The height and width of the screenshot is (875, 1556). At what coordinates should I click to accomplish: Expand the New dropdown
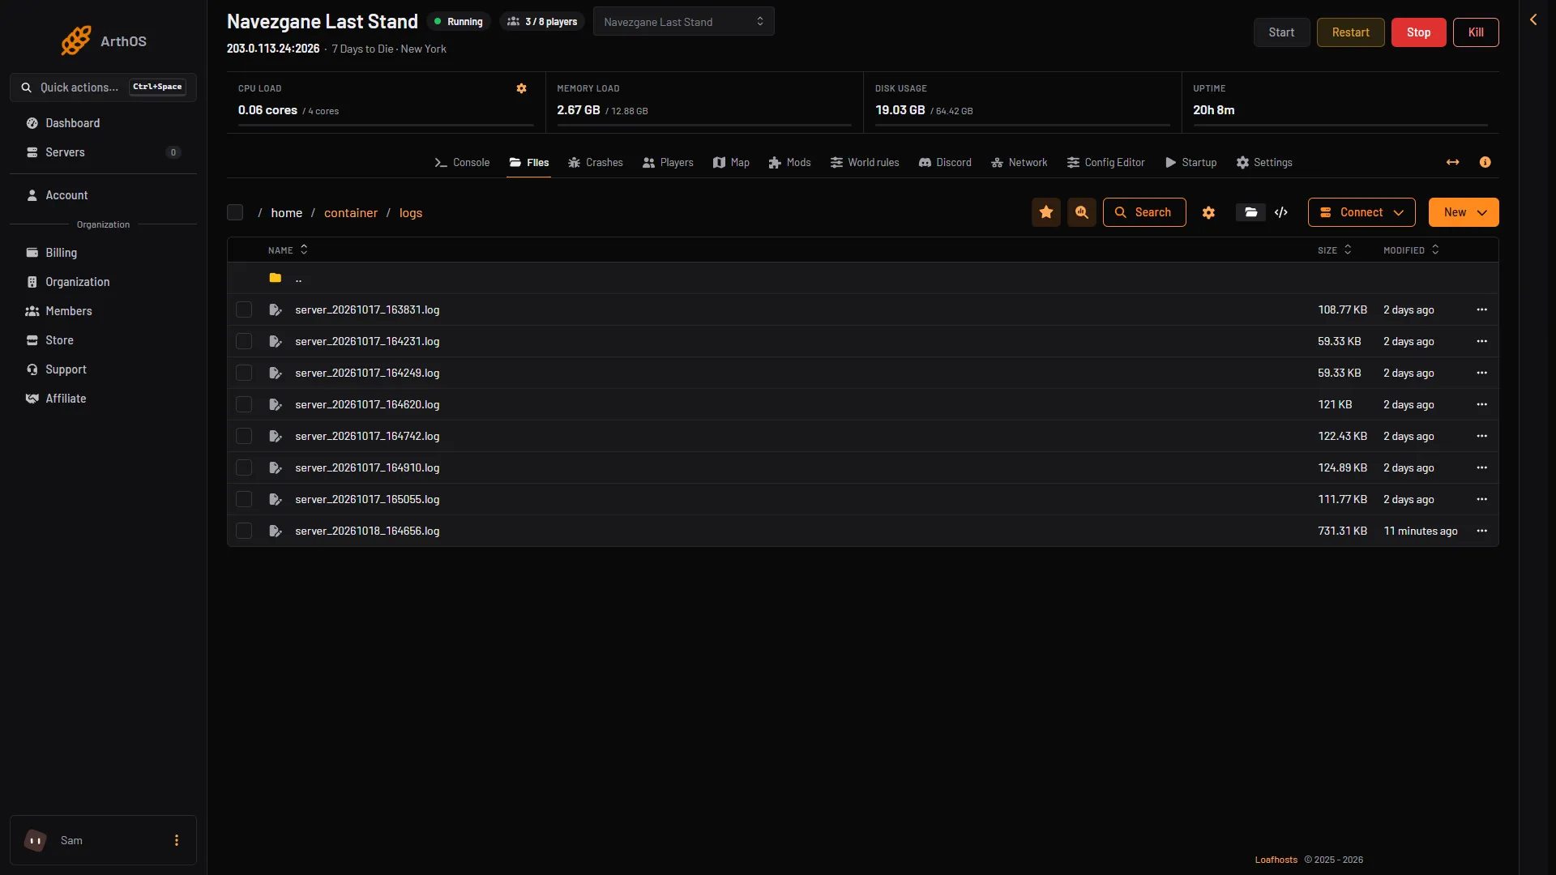coord(1464,212)
